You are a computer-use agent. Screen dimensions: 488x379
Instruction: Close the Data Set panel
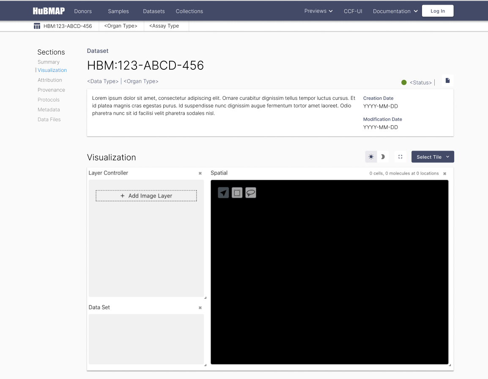click(x=200, y=308)
